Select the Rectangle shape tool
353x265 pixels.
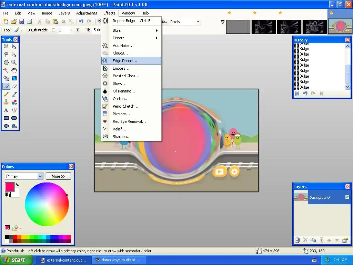point(6,118)
